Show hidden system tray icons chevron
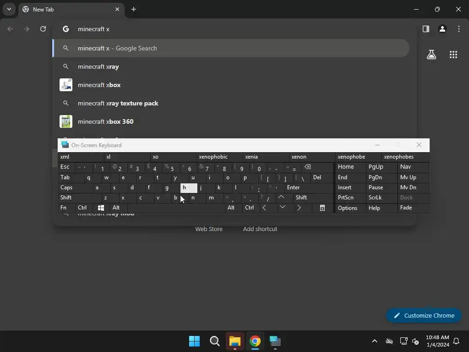The width and height of the screenshot is (469, 352). (375, 341)
